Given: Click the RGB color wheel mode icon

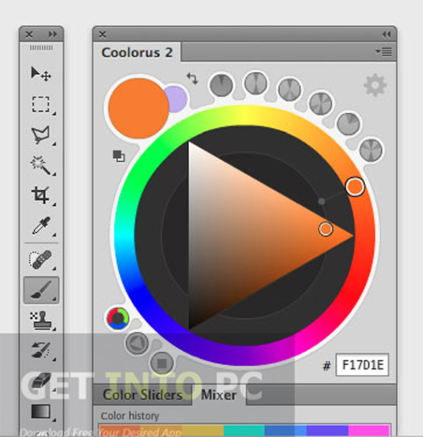Looking at the screenshot, I should (x=117, y=319).
